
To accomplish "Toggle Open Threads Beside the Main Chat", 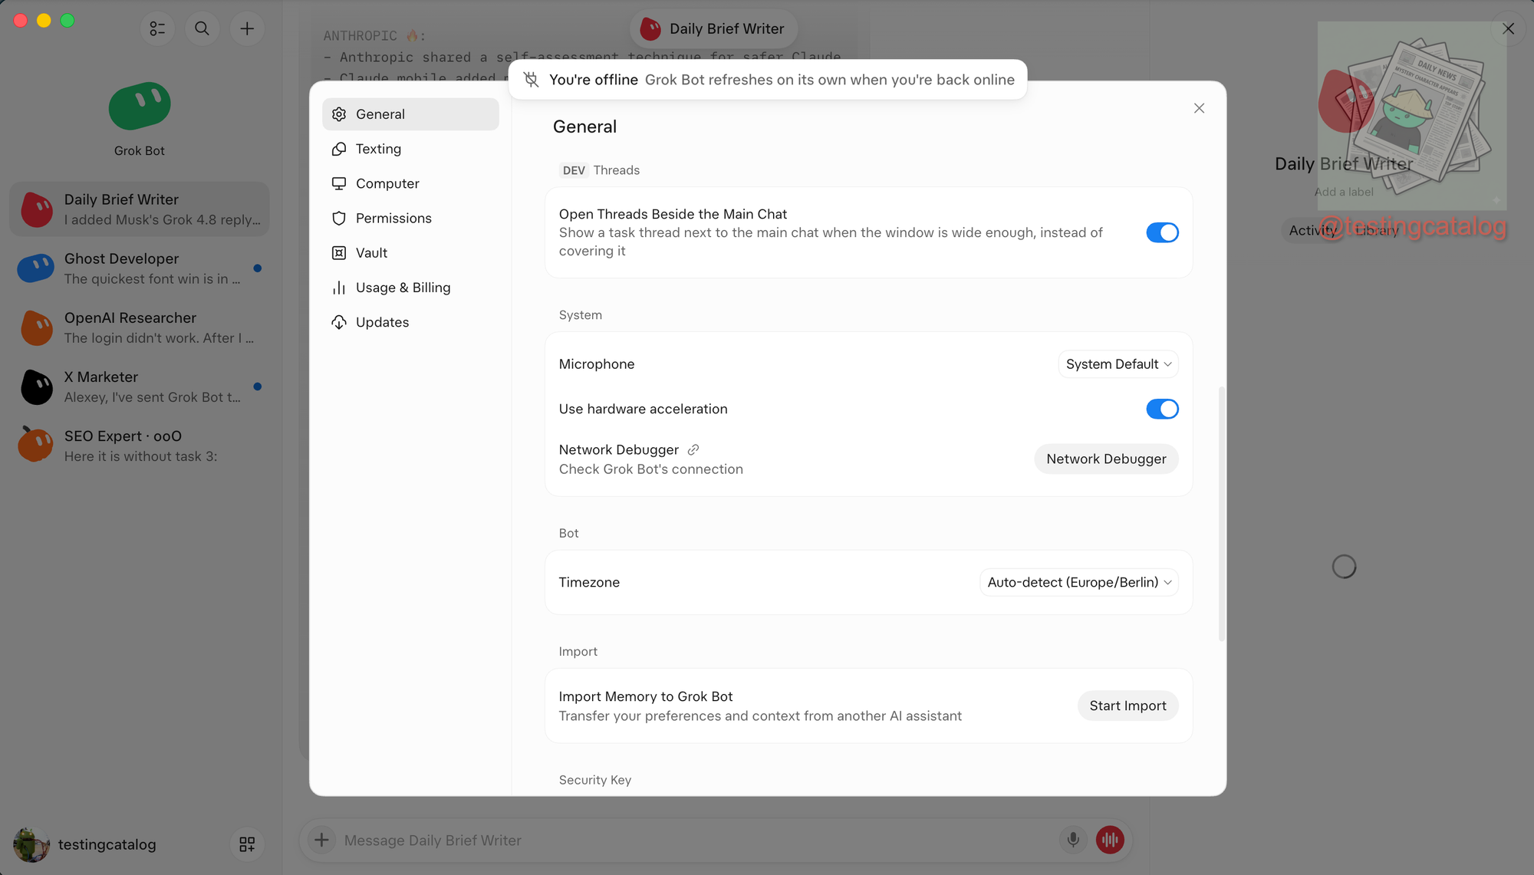I will pos(1162,232).
